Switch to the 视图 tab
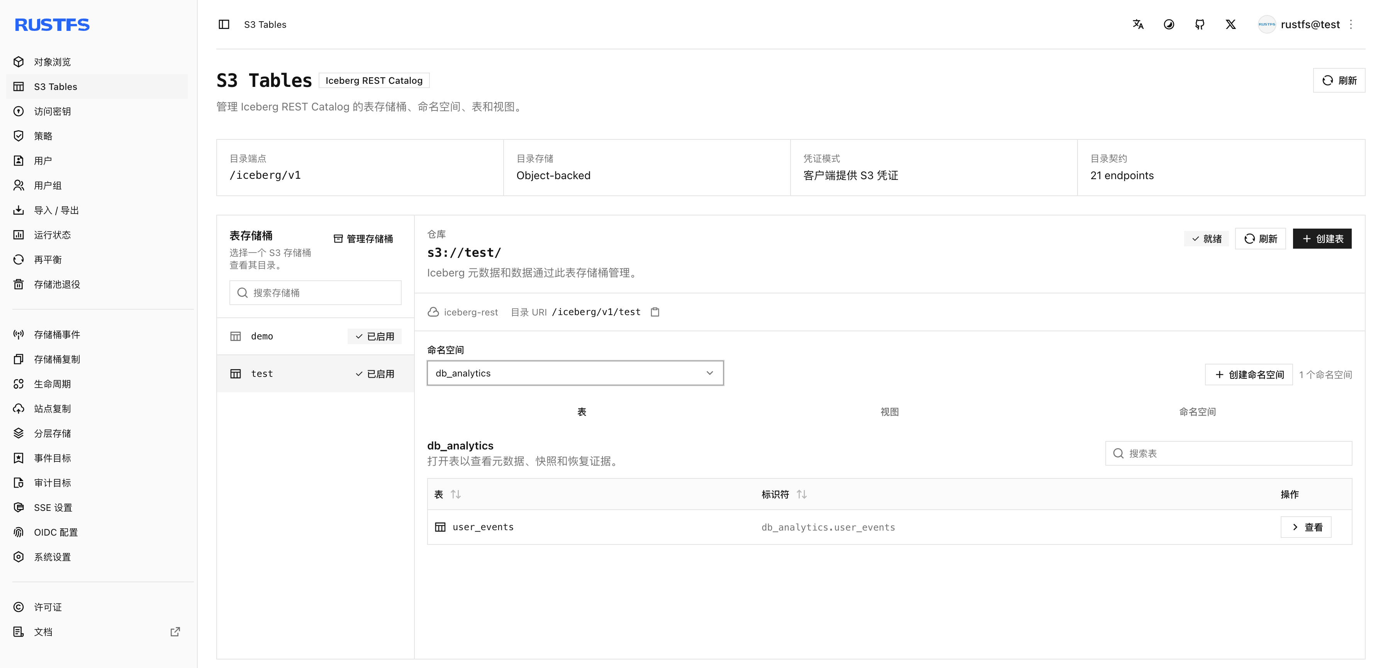This screenshot has width=1378, height=668. (889, 411)
